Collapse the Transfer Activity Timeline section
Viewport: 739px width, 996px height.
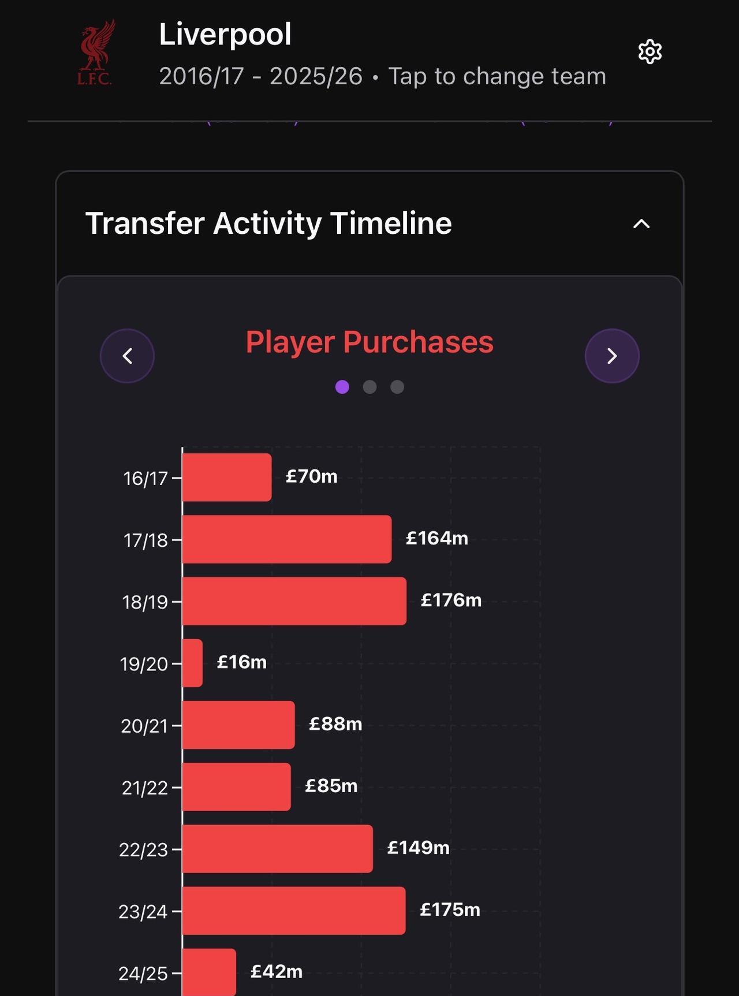pyautogui.click(x=641, y=224)
